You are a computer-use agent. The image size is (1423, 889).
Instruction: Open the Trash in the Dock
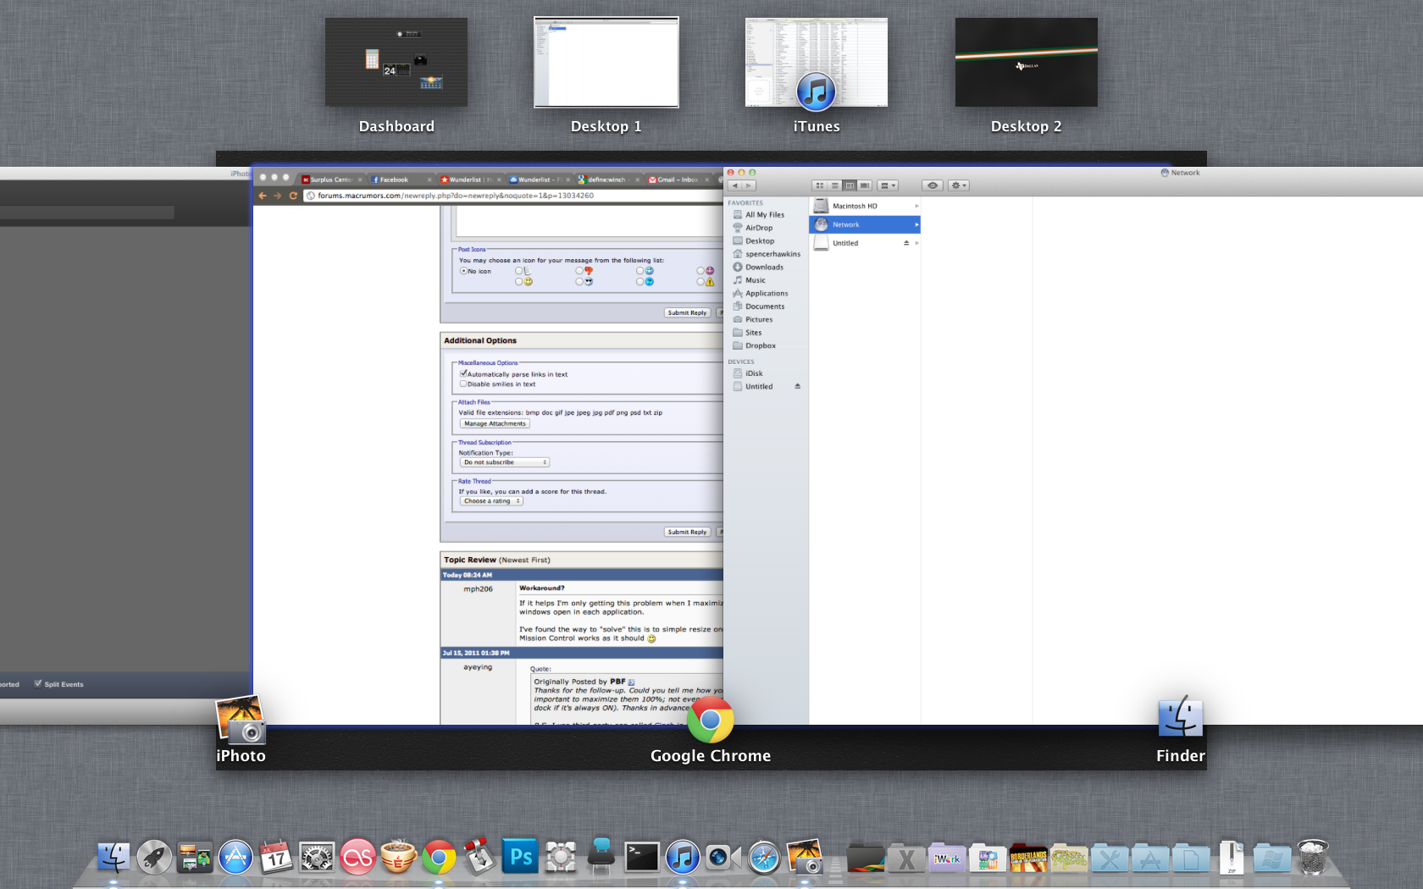1313,858
